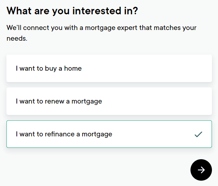Image resolution: width=218 pixels, height=186 pixels.
Task: Click the green-outlined refinance card
Action: click(109, 134)
